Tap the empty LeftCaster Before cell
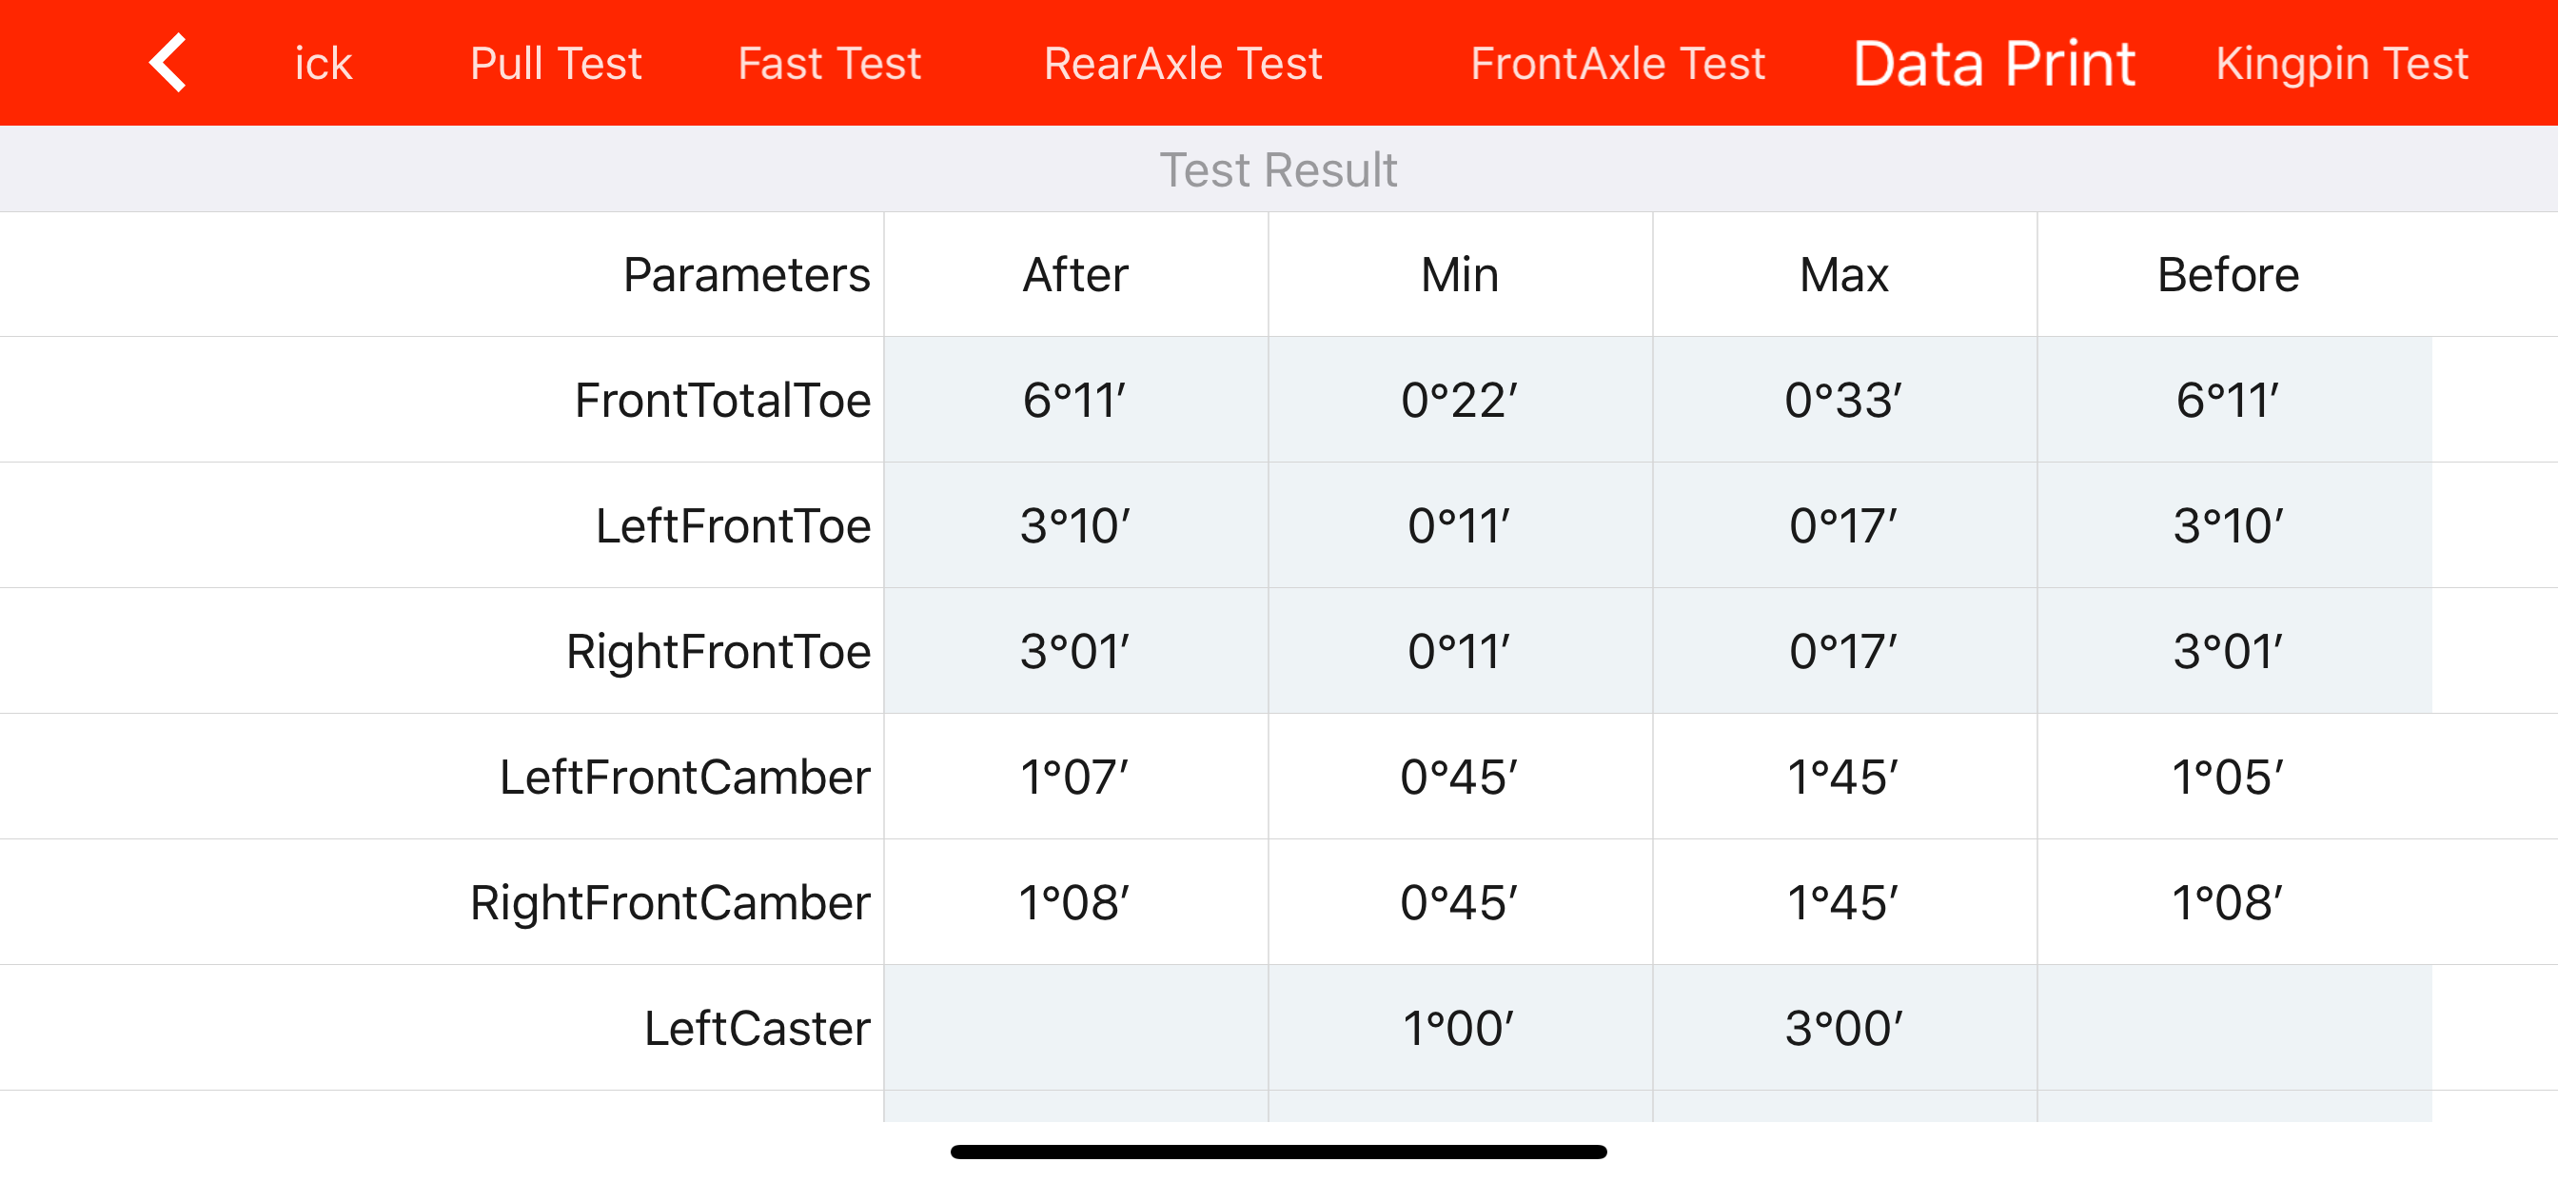This screenshot has width=2558, height=1182. [2234, 1027]
